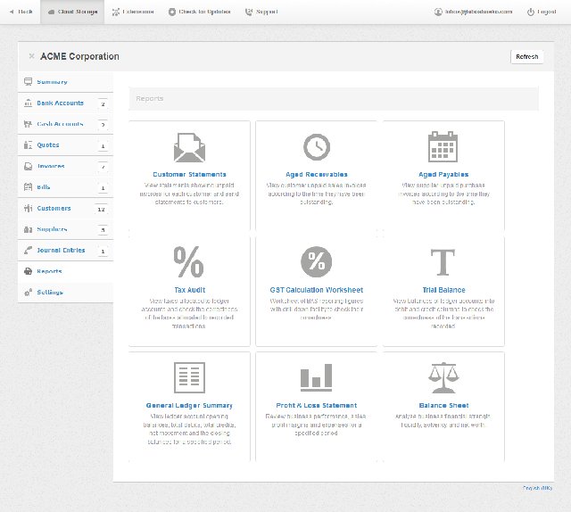571x512 pixels.
Task: Click the Customers count badge 12
Action: tap(101, 209)
